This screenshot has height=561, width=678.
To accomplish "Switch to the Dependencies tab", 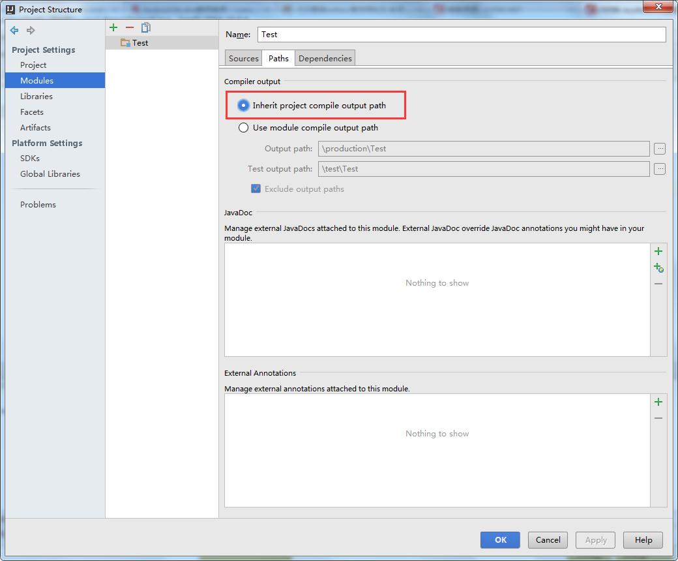I will [x=325, y=57].
